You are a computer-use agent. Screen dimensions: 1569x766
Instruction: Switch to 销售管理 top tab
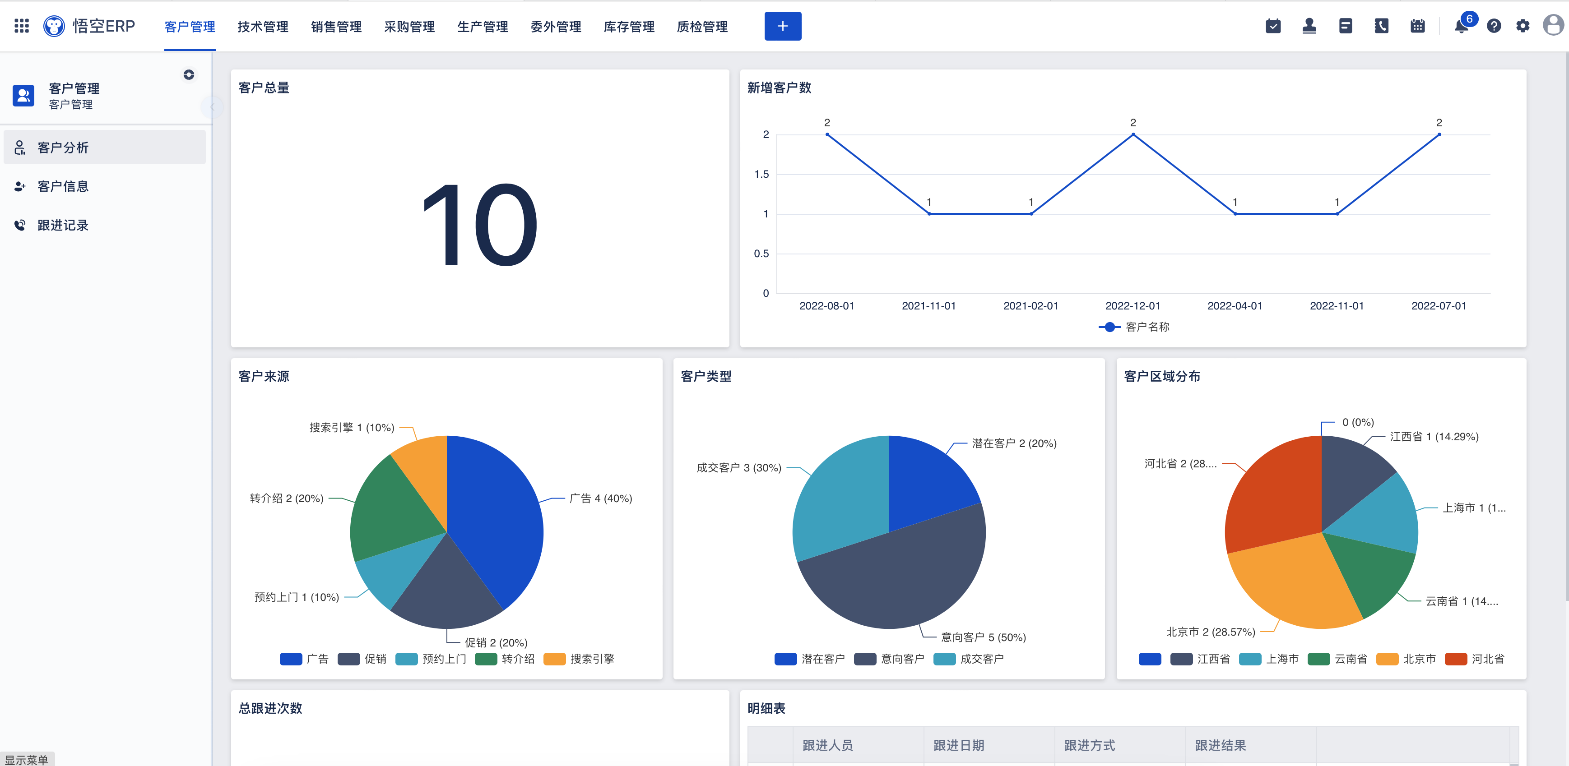point(336,27)
